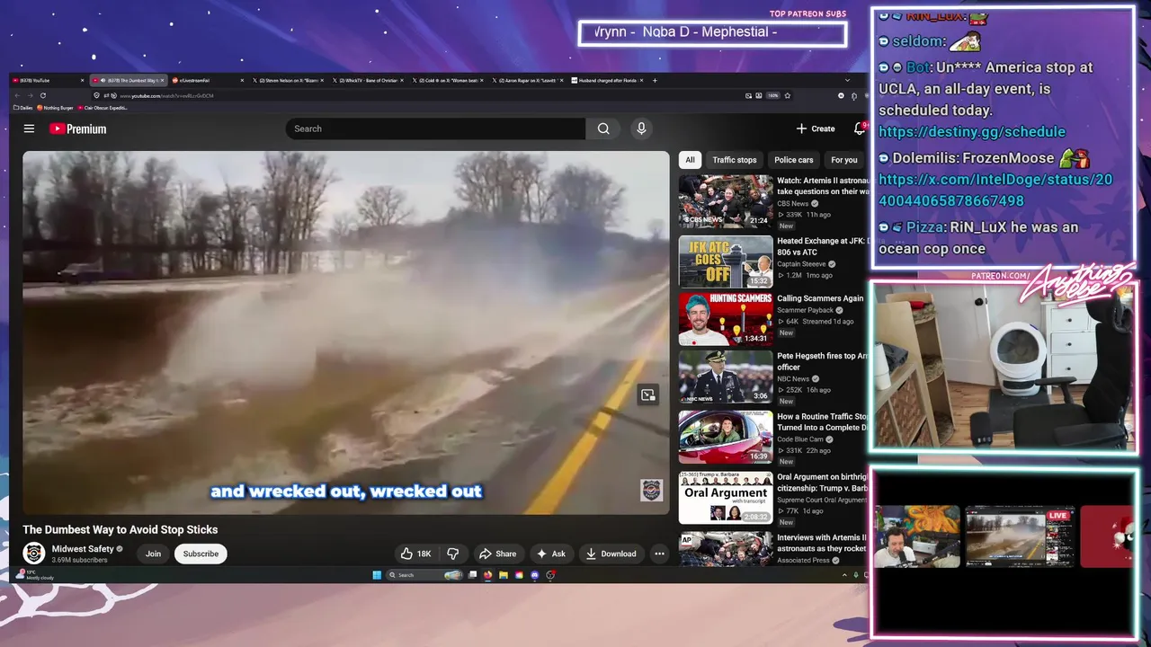Click the YouTube search field
The width and height of the screenshot is (1151, 647).
click(436, 129)
